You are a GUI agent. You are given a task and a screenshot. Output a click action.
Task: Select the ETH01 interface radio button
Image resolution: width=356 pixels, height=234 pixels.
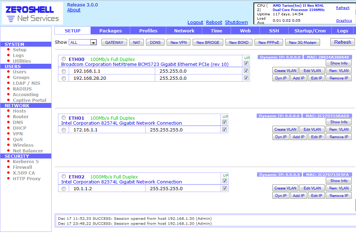click(64, 118)
